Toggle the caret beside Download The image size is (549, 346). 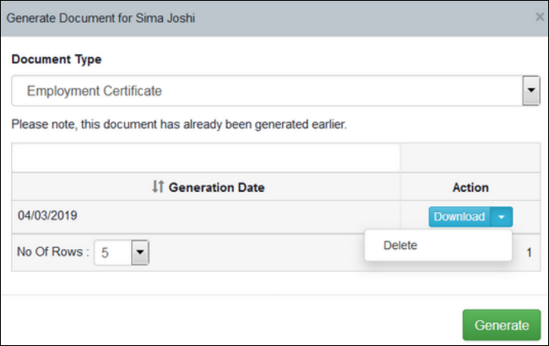click(502, 217)
